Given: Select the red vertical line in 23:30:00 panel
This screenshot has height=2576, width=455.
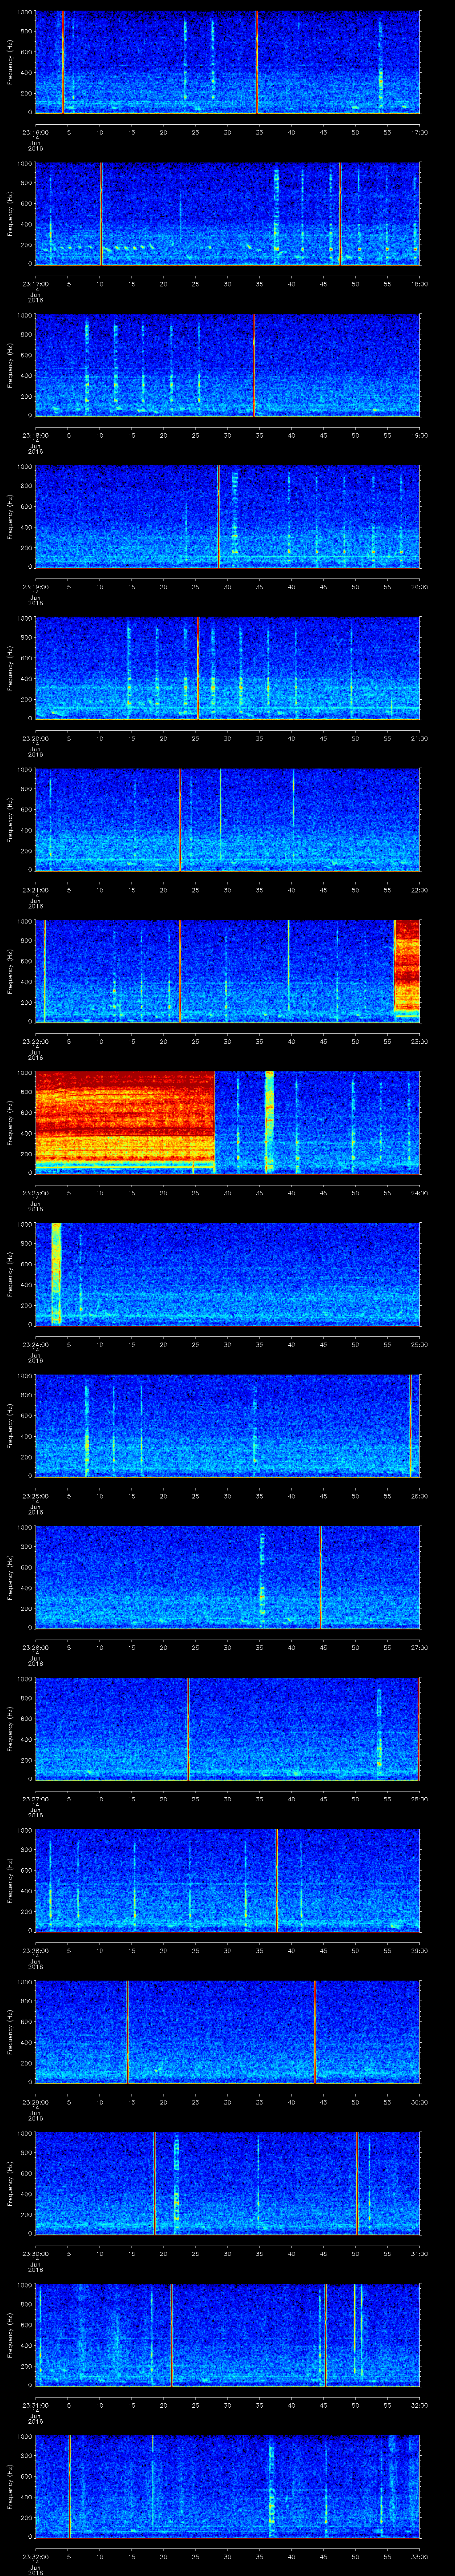Looking at the screenshot, I should pyautogui.click(x=155, y=2182).
